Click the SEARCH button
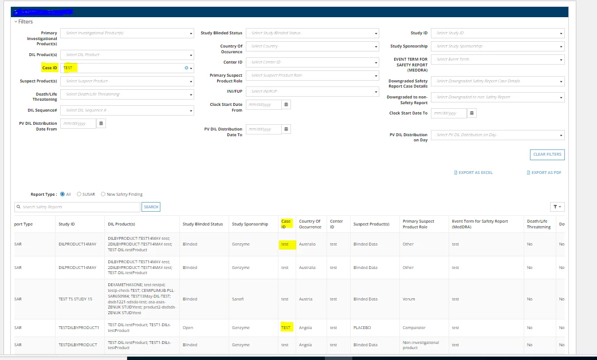This screenshot has width=597, height=360. pos(151,207)
